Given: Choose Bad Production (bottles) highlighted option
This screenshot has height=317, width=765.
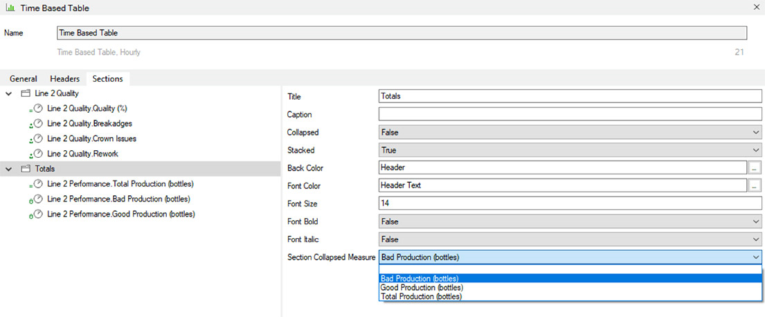Looking at the screenshot, I should [x=570, y=278].
